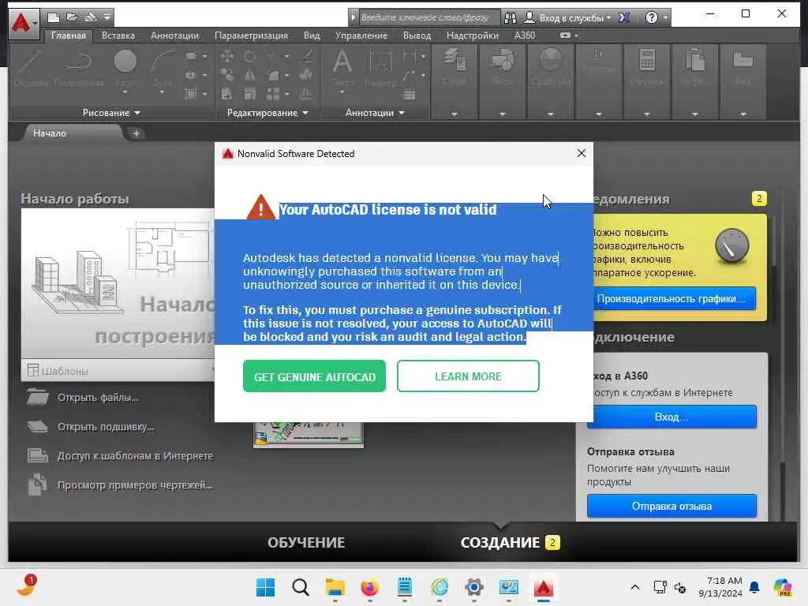Viewport: 808px width, 606px height.
Task: Close the Nonvalid Software Detected dialog
Action: click(582, 153)
